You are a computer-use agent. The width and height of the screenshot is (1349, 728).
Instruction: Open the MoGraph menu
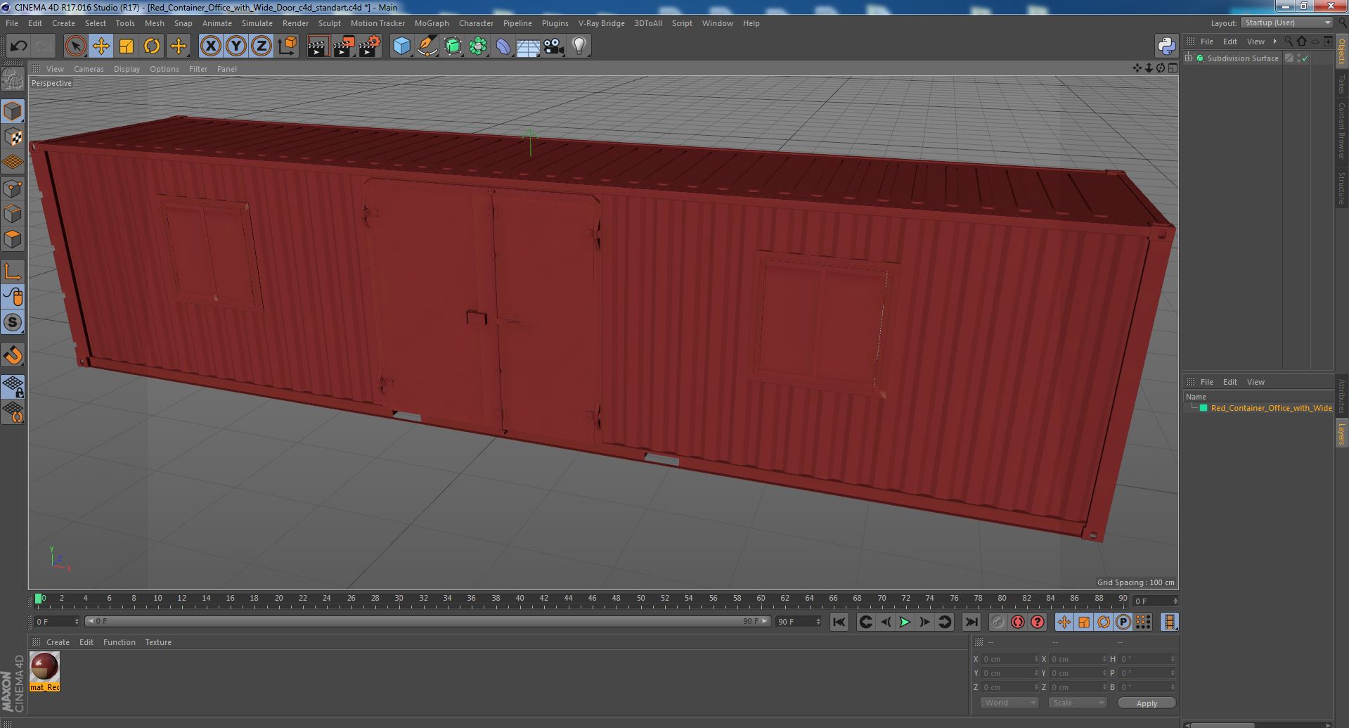pyautogui.click(x=432, y=23)
